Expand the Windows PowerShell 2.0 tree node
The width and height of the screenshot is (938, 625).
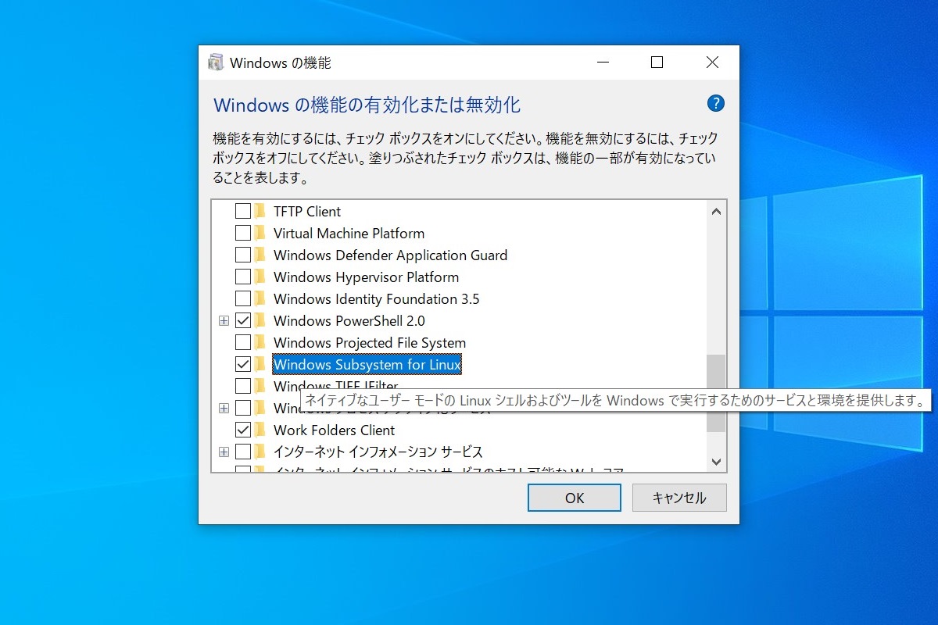pyautogui.click(x=224, y=320)
